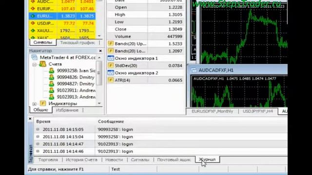Select account 90993258: Ivan in tree
The image size is (312, 175).
click(x=76, y=70)
